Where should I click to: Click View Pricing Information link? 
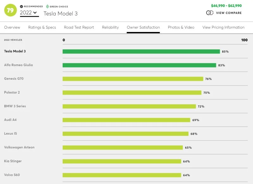coord(223,28)
